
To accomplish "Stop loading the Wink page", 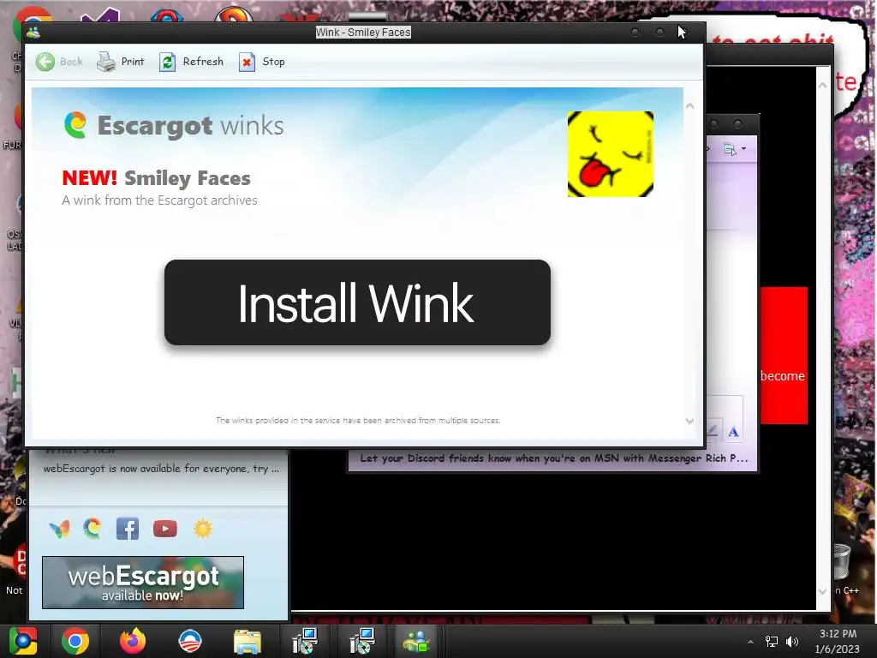I will pos(262,62).
